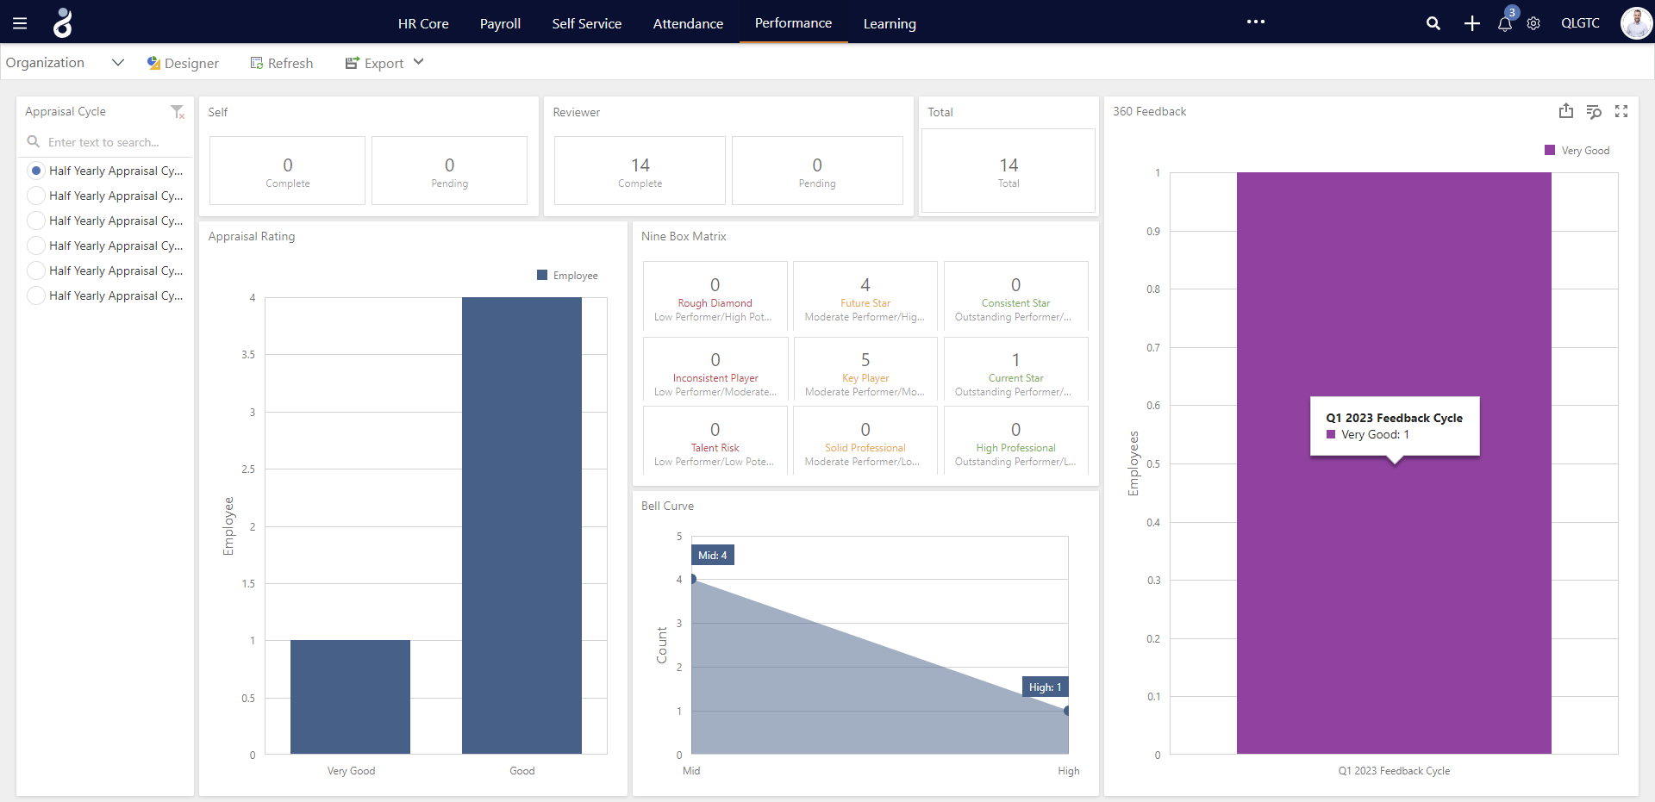Clear the Appraisal Cycle filter
This screenshot has width=1655, height=802.
pos(178,112)
